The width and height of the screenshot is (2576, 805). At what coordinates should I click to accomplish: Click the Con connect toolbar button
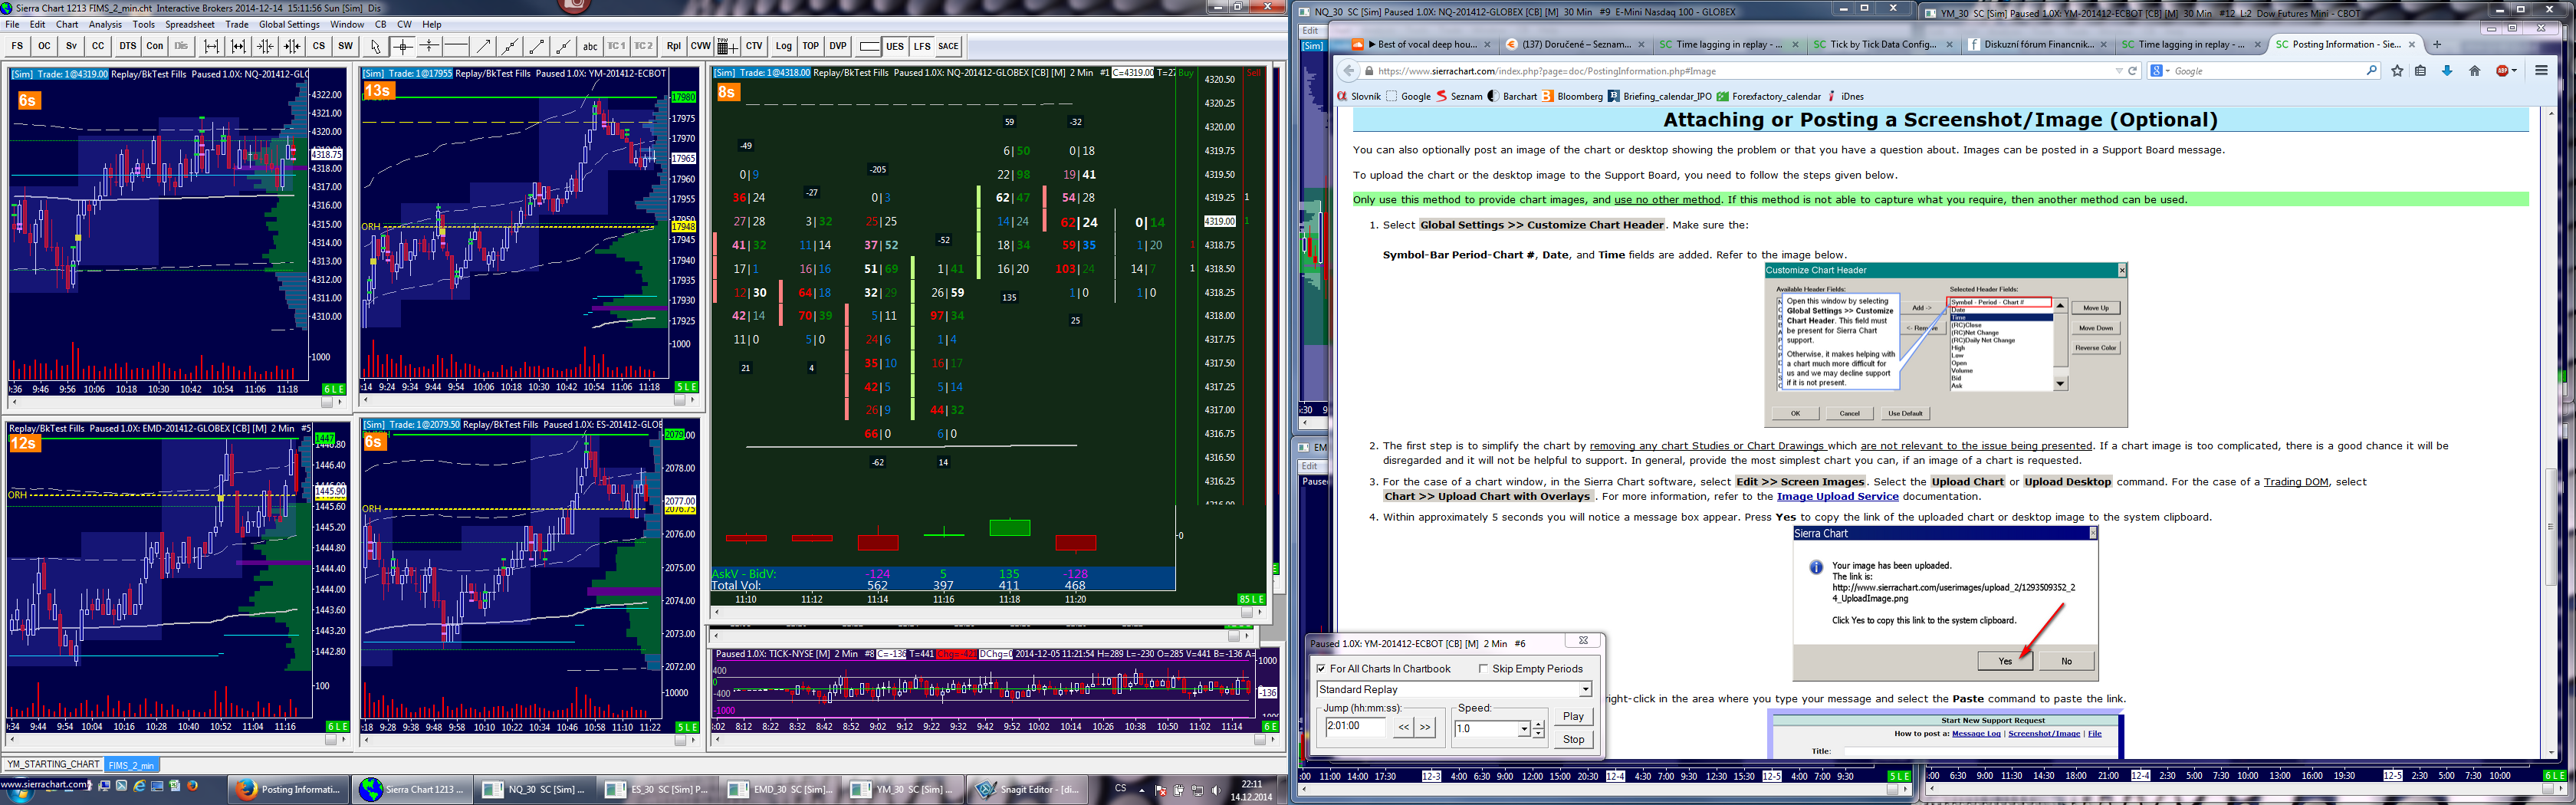[154, 46]
